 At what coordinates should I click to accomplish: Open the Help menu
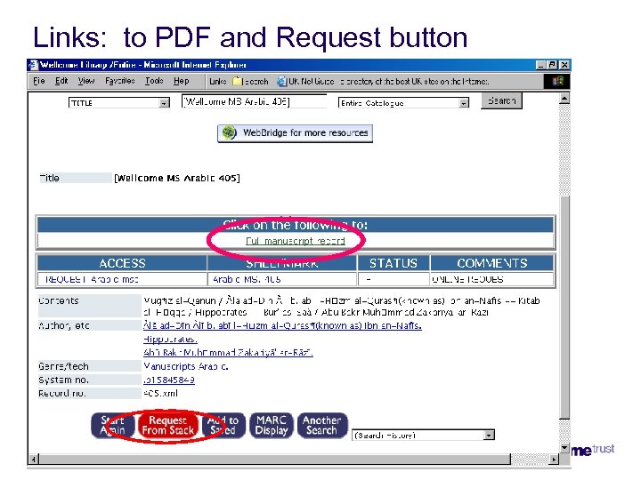tap(181, 81)
